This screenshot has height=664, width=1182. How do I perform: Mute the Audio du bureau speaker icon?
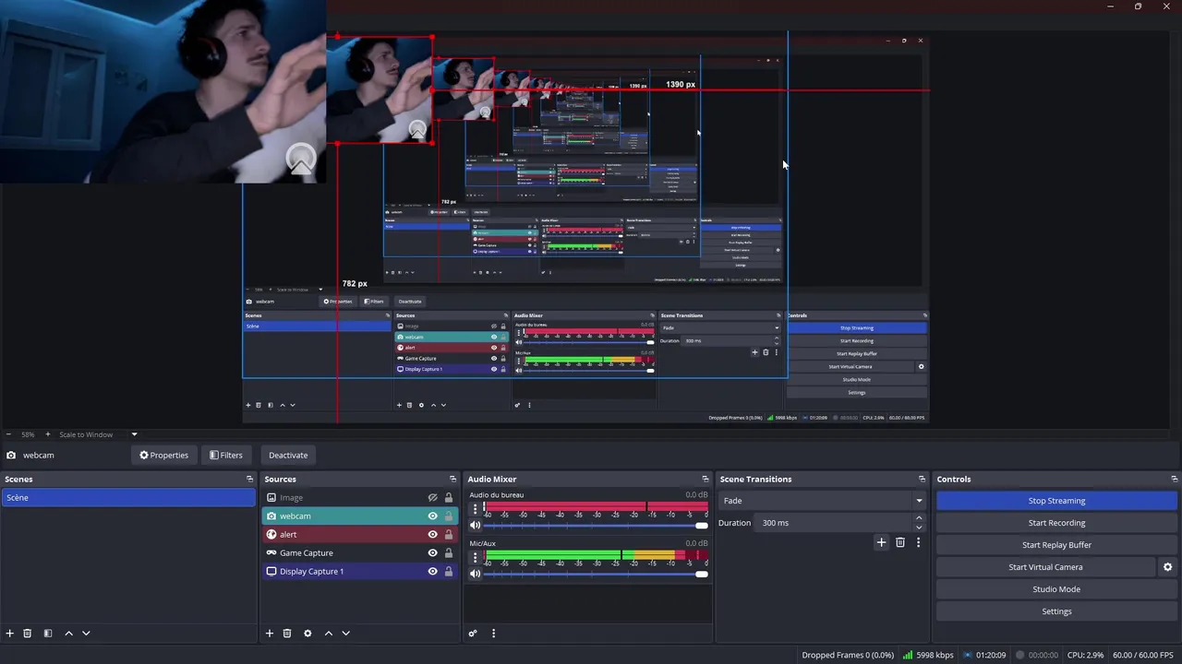pos(476,526)
